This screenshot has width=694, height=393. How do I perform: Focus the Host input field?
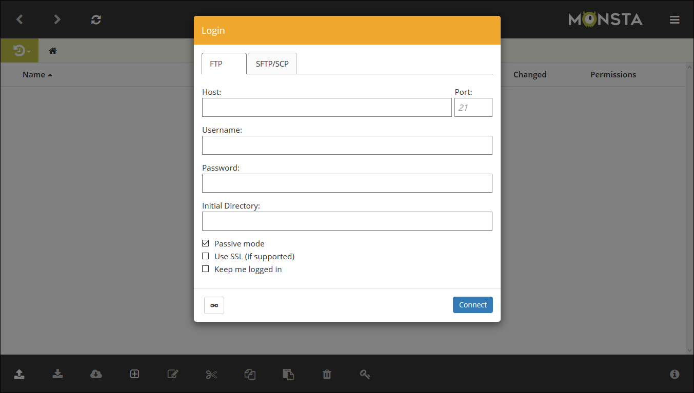tap(327, 108)
